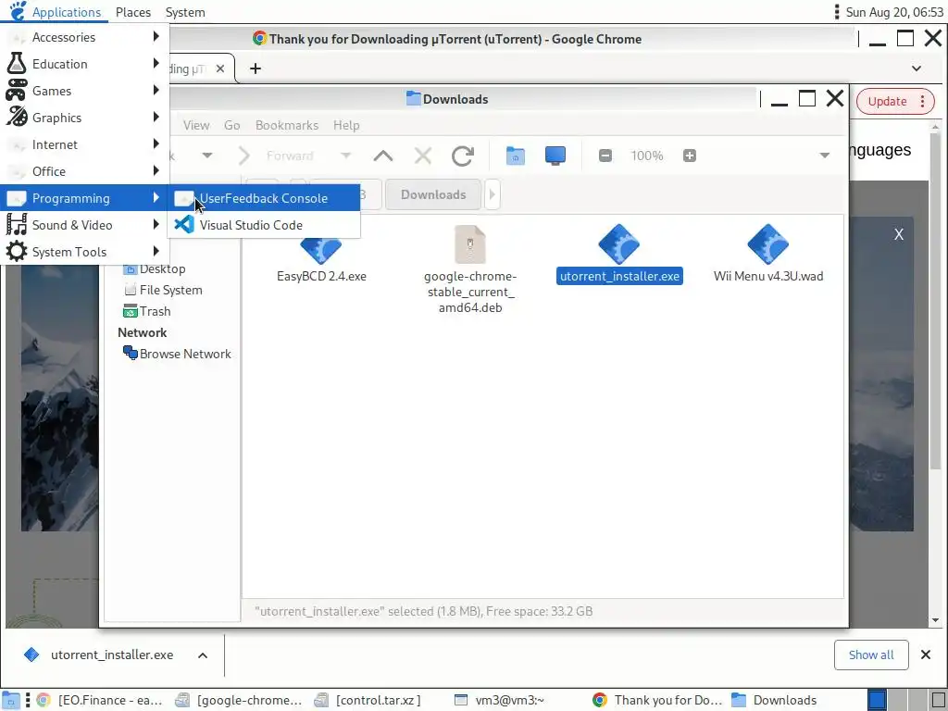Open utorrent_installer.exe from Chrome download bar
Viewport: 948px width, 711px height.
pos(112,655)
